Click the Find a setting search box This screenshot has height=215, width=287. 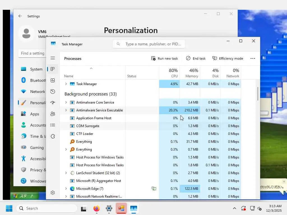point(32,53)
